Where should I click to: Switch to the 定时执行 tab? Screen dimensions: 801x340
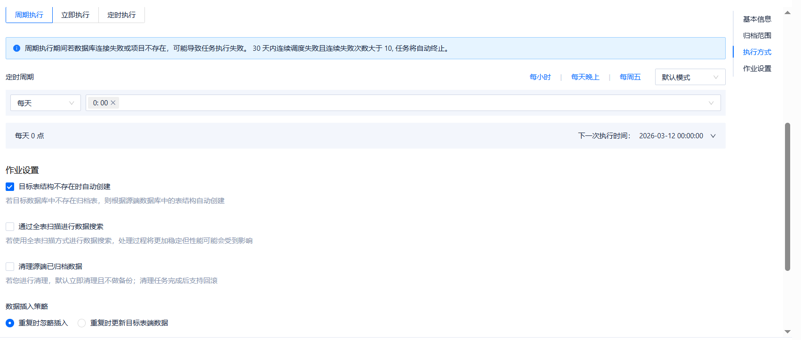[121, 15]
